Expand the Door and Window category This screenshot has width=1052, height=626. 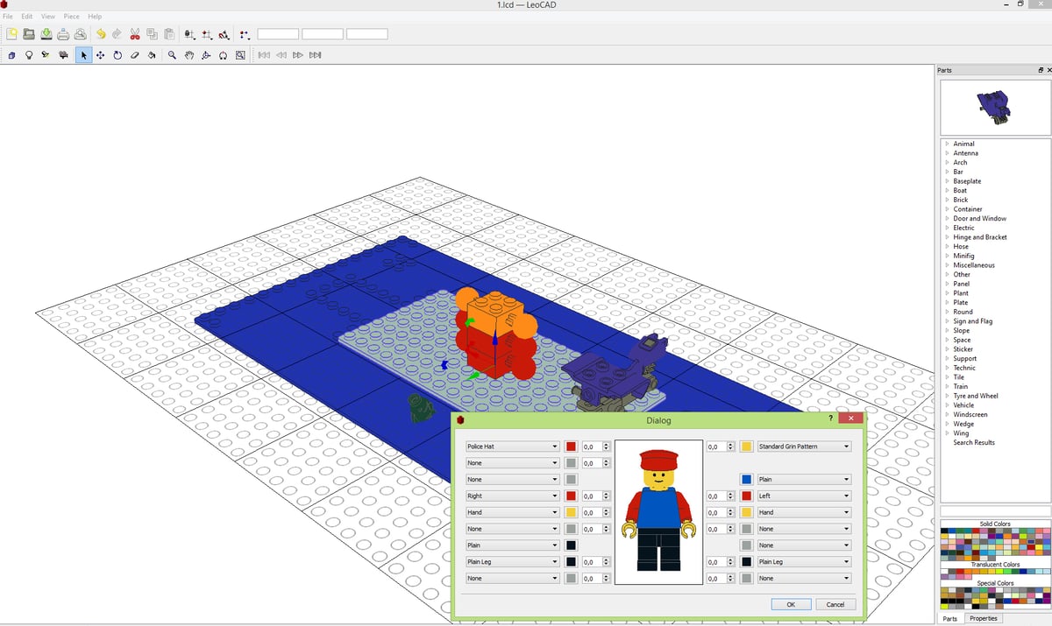948,218
